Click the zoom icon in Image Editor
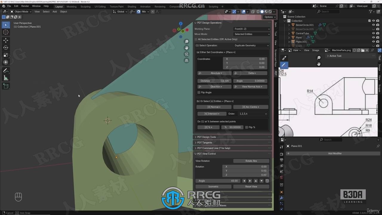 click(x=319, y=58)
